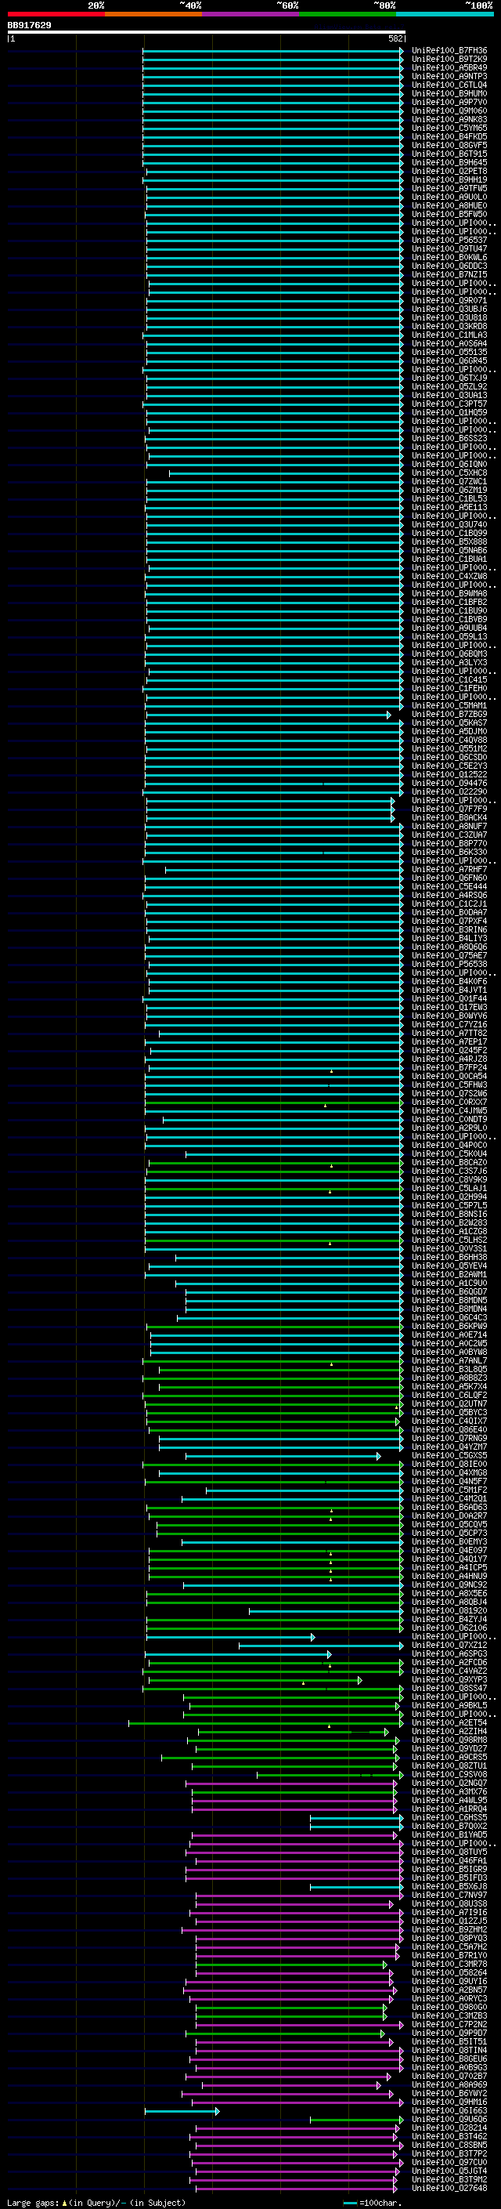Click the green ~80% identity legend segment
This screenshot has height=2209, width=501.
(x=347, y=14)
